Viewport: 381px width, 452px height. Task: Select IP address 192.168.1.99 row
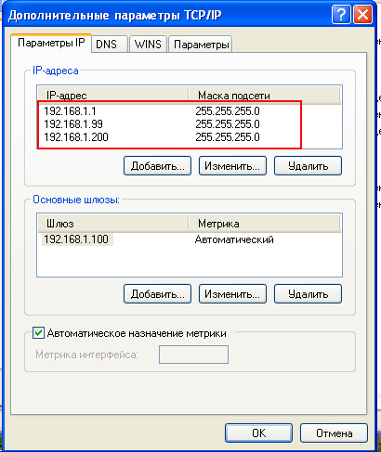tap(190, 124)
